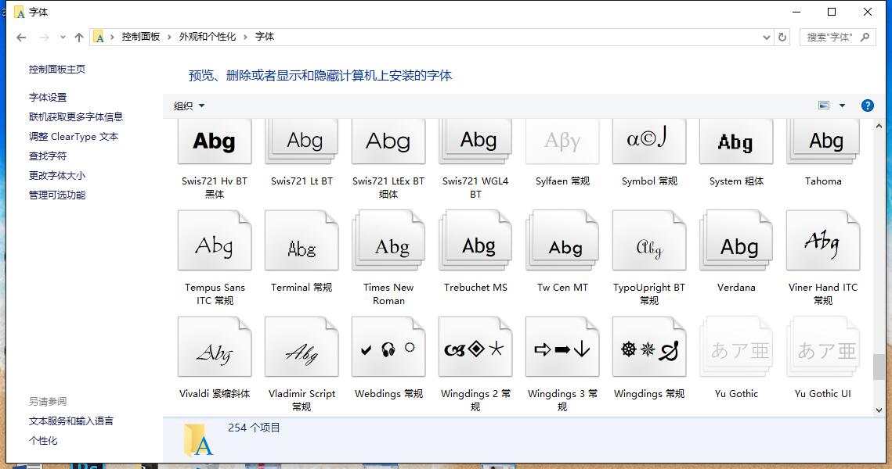
Task: Open 更改字体大小 link
Action: [57, 175]
